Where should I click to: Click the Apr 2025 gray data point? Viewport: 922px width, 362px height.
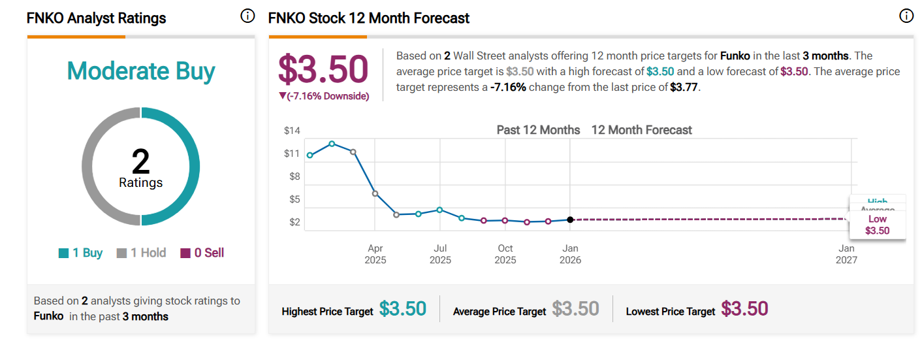coord(375,193)
